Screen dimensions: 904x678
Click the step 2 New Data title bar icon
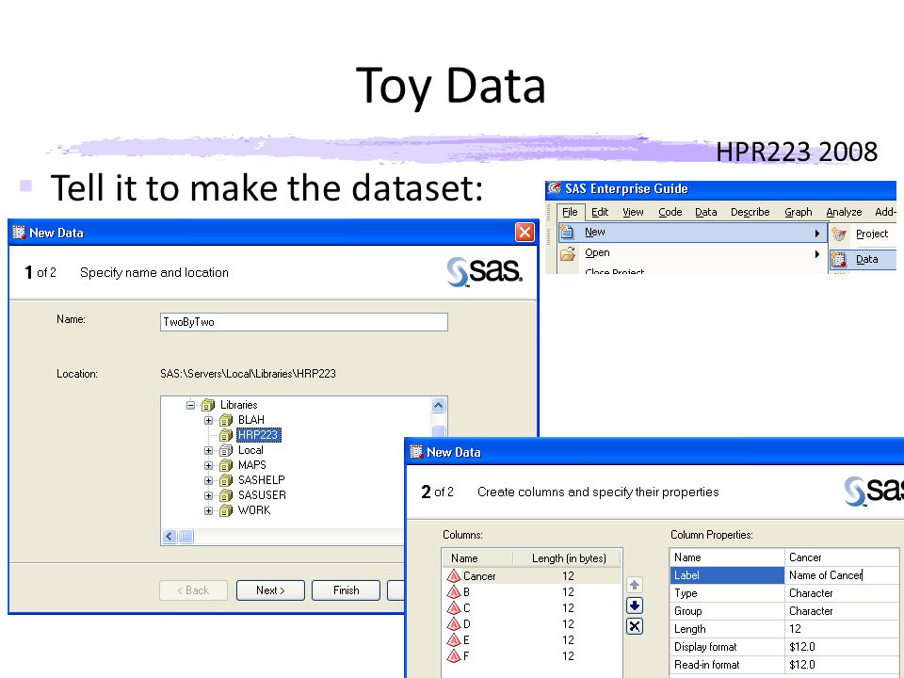(x=416, y=452)
